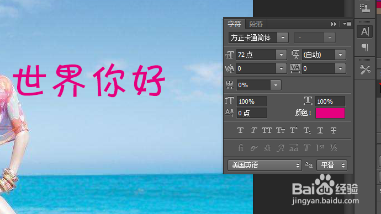Open the clone source dock icon
The width and height of the screenshot is (381, 214).
(365, 9)
